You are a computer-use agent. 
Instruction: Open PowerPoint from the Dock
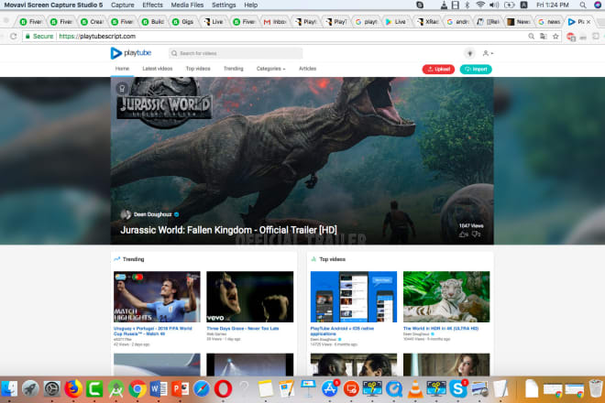tap(180, 388)
